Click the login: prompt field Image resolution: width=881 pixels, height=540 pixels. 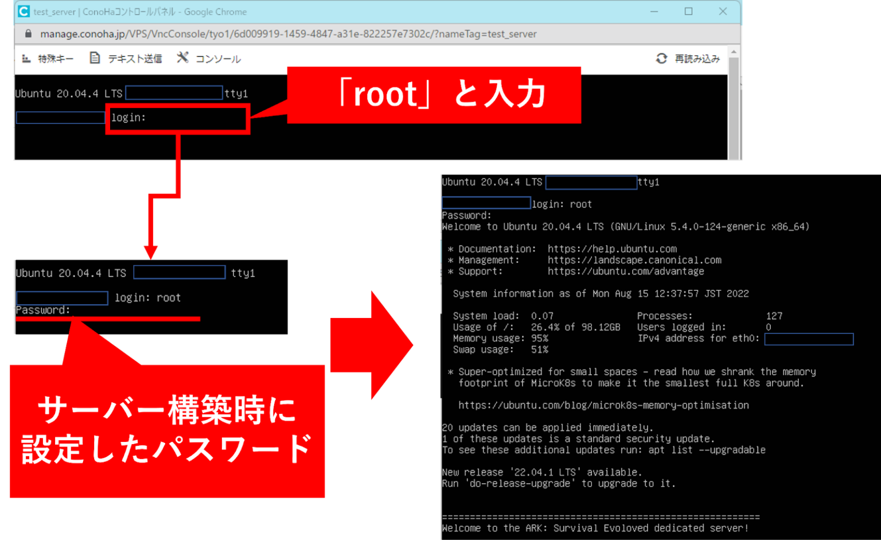(128, 118)
